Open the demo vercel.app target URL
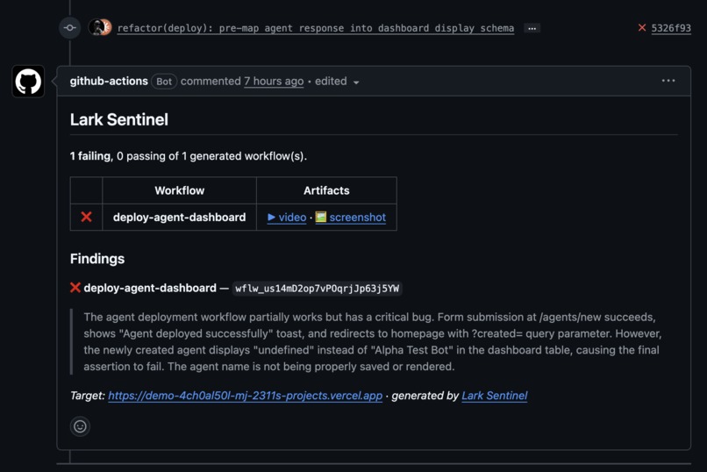 [246, 396]
